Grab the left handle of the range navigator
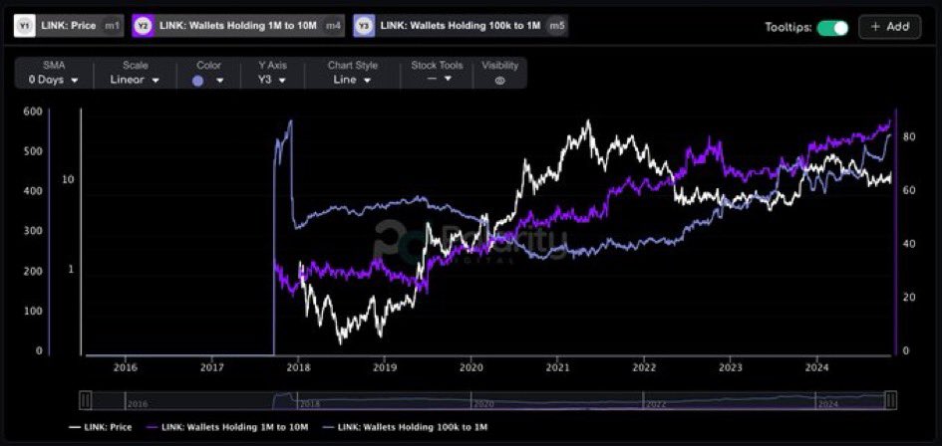 [86, 400]
